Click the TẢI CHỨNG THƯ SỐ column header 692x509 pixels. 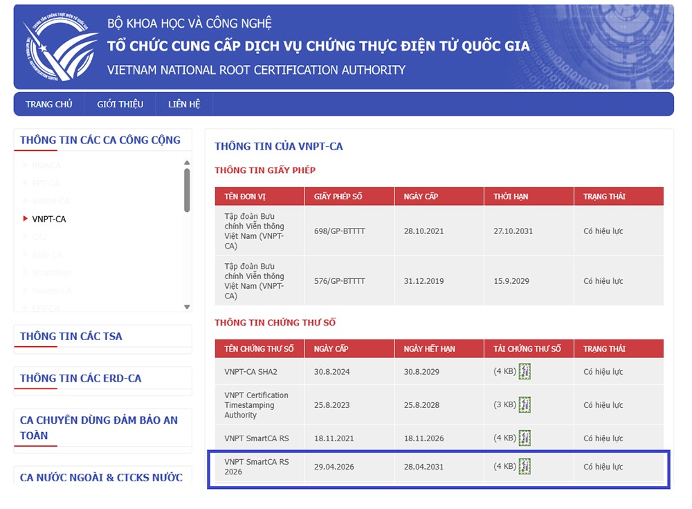pos(527,348)
